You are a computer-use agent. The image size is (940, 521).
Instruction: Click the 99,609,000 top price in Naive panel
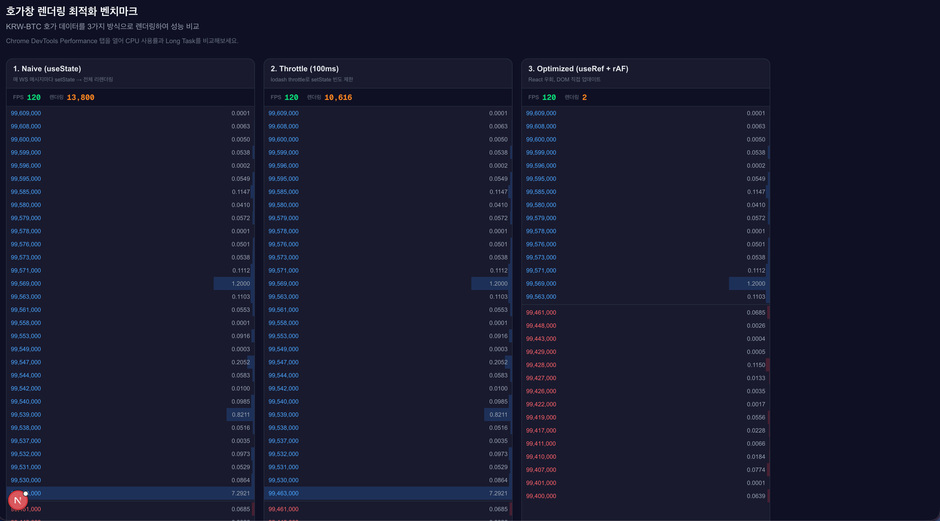pos(26,113)
